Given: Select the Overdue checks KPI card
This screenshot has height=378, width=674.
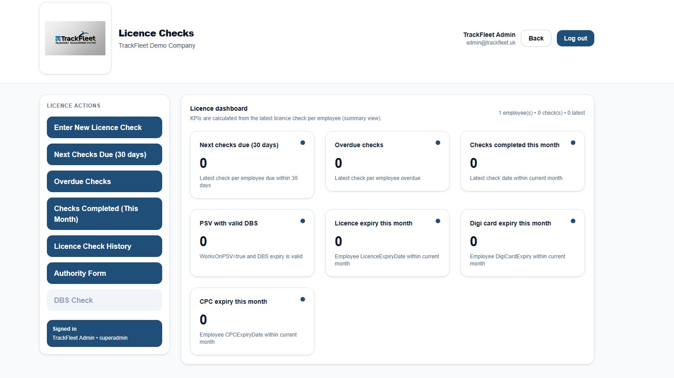Looking at the screenshot, I should tap(387, 161).
